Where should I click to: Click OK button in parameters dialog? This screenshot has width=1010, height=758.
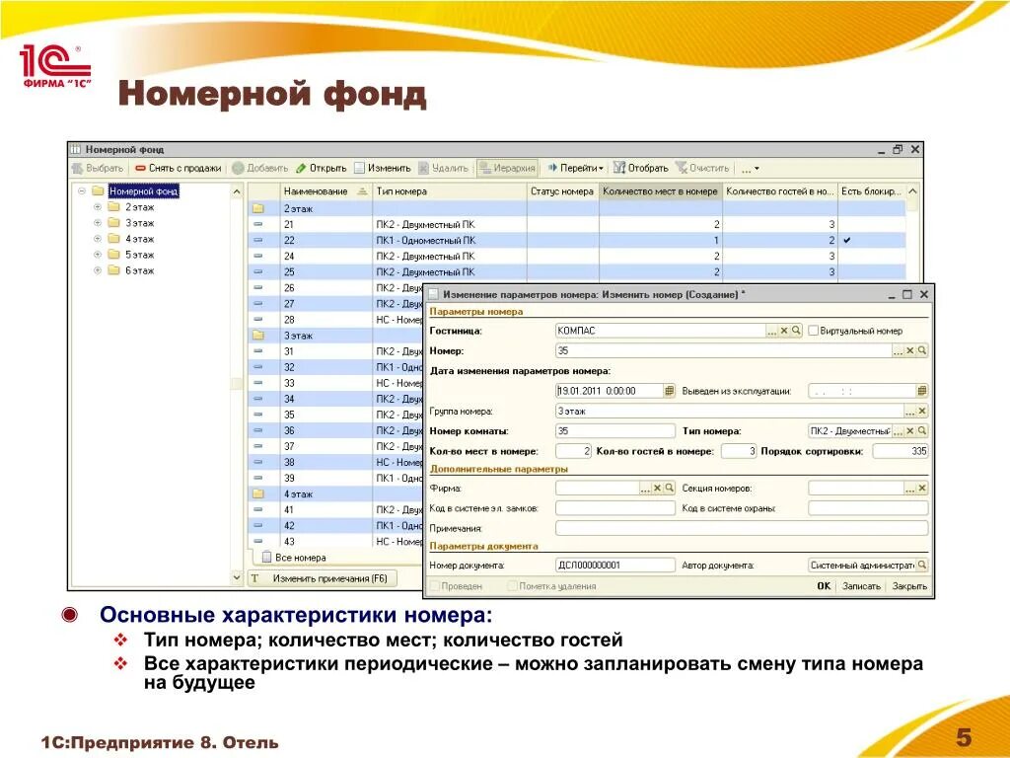click(x=824, y=586)
